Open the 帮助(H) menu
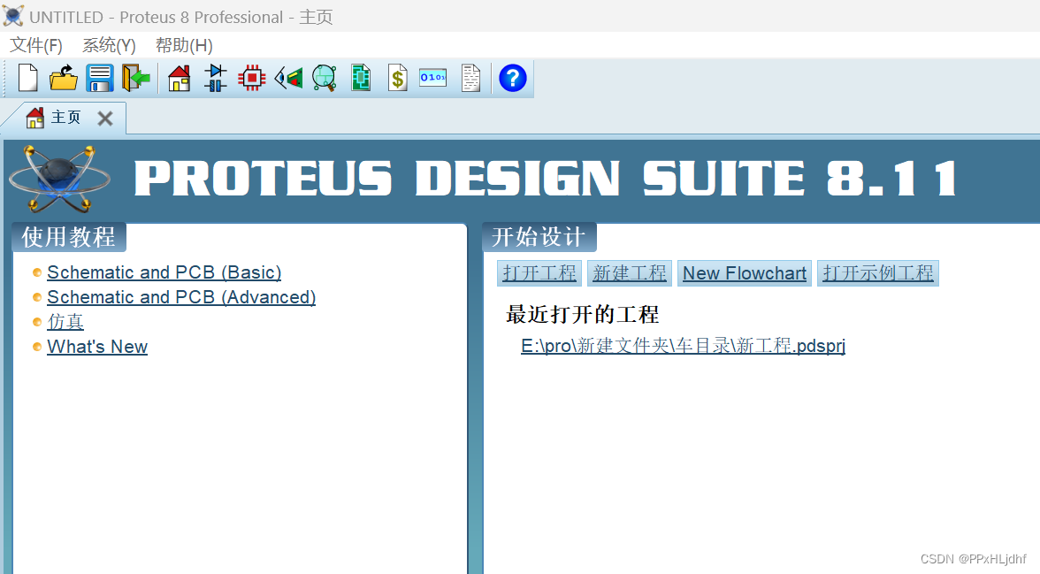 coord(184,45)
